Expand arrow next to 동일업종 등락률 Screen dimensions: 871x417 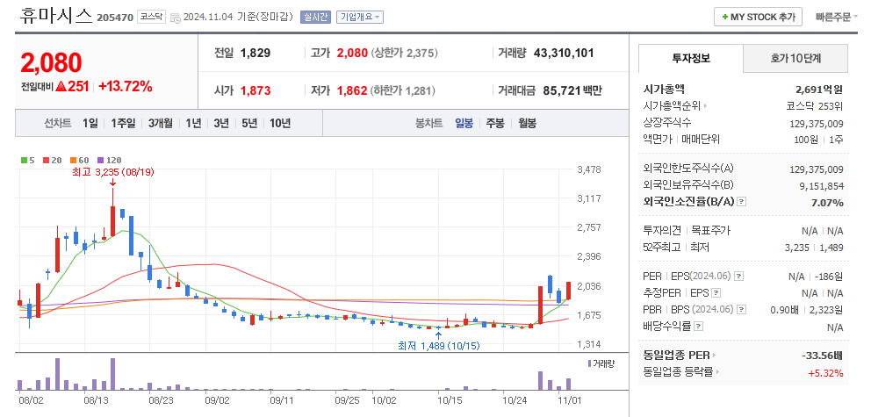click(x=717, y=372)
